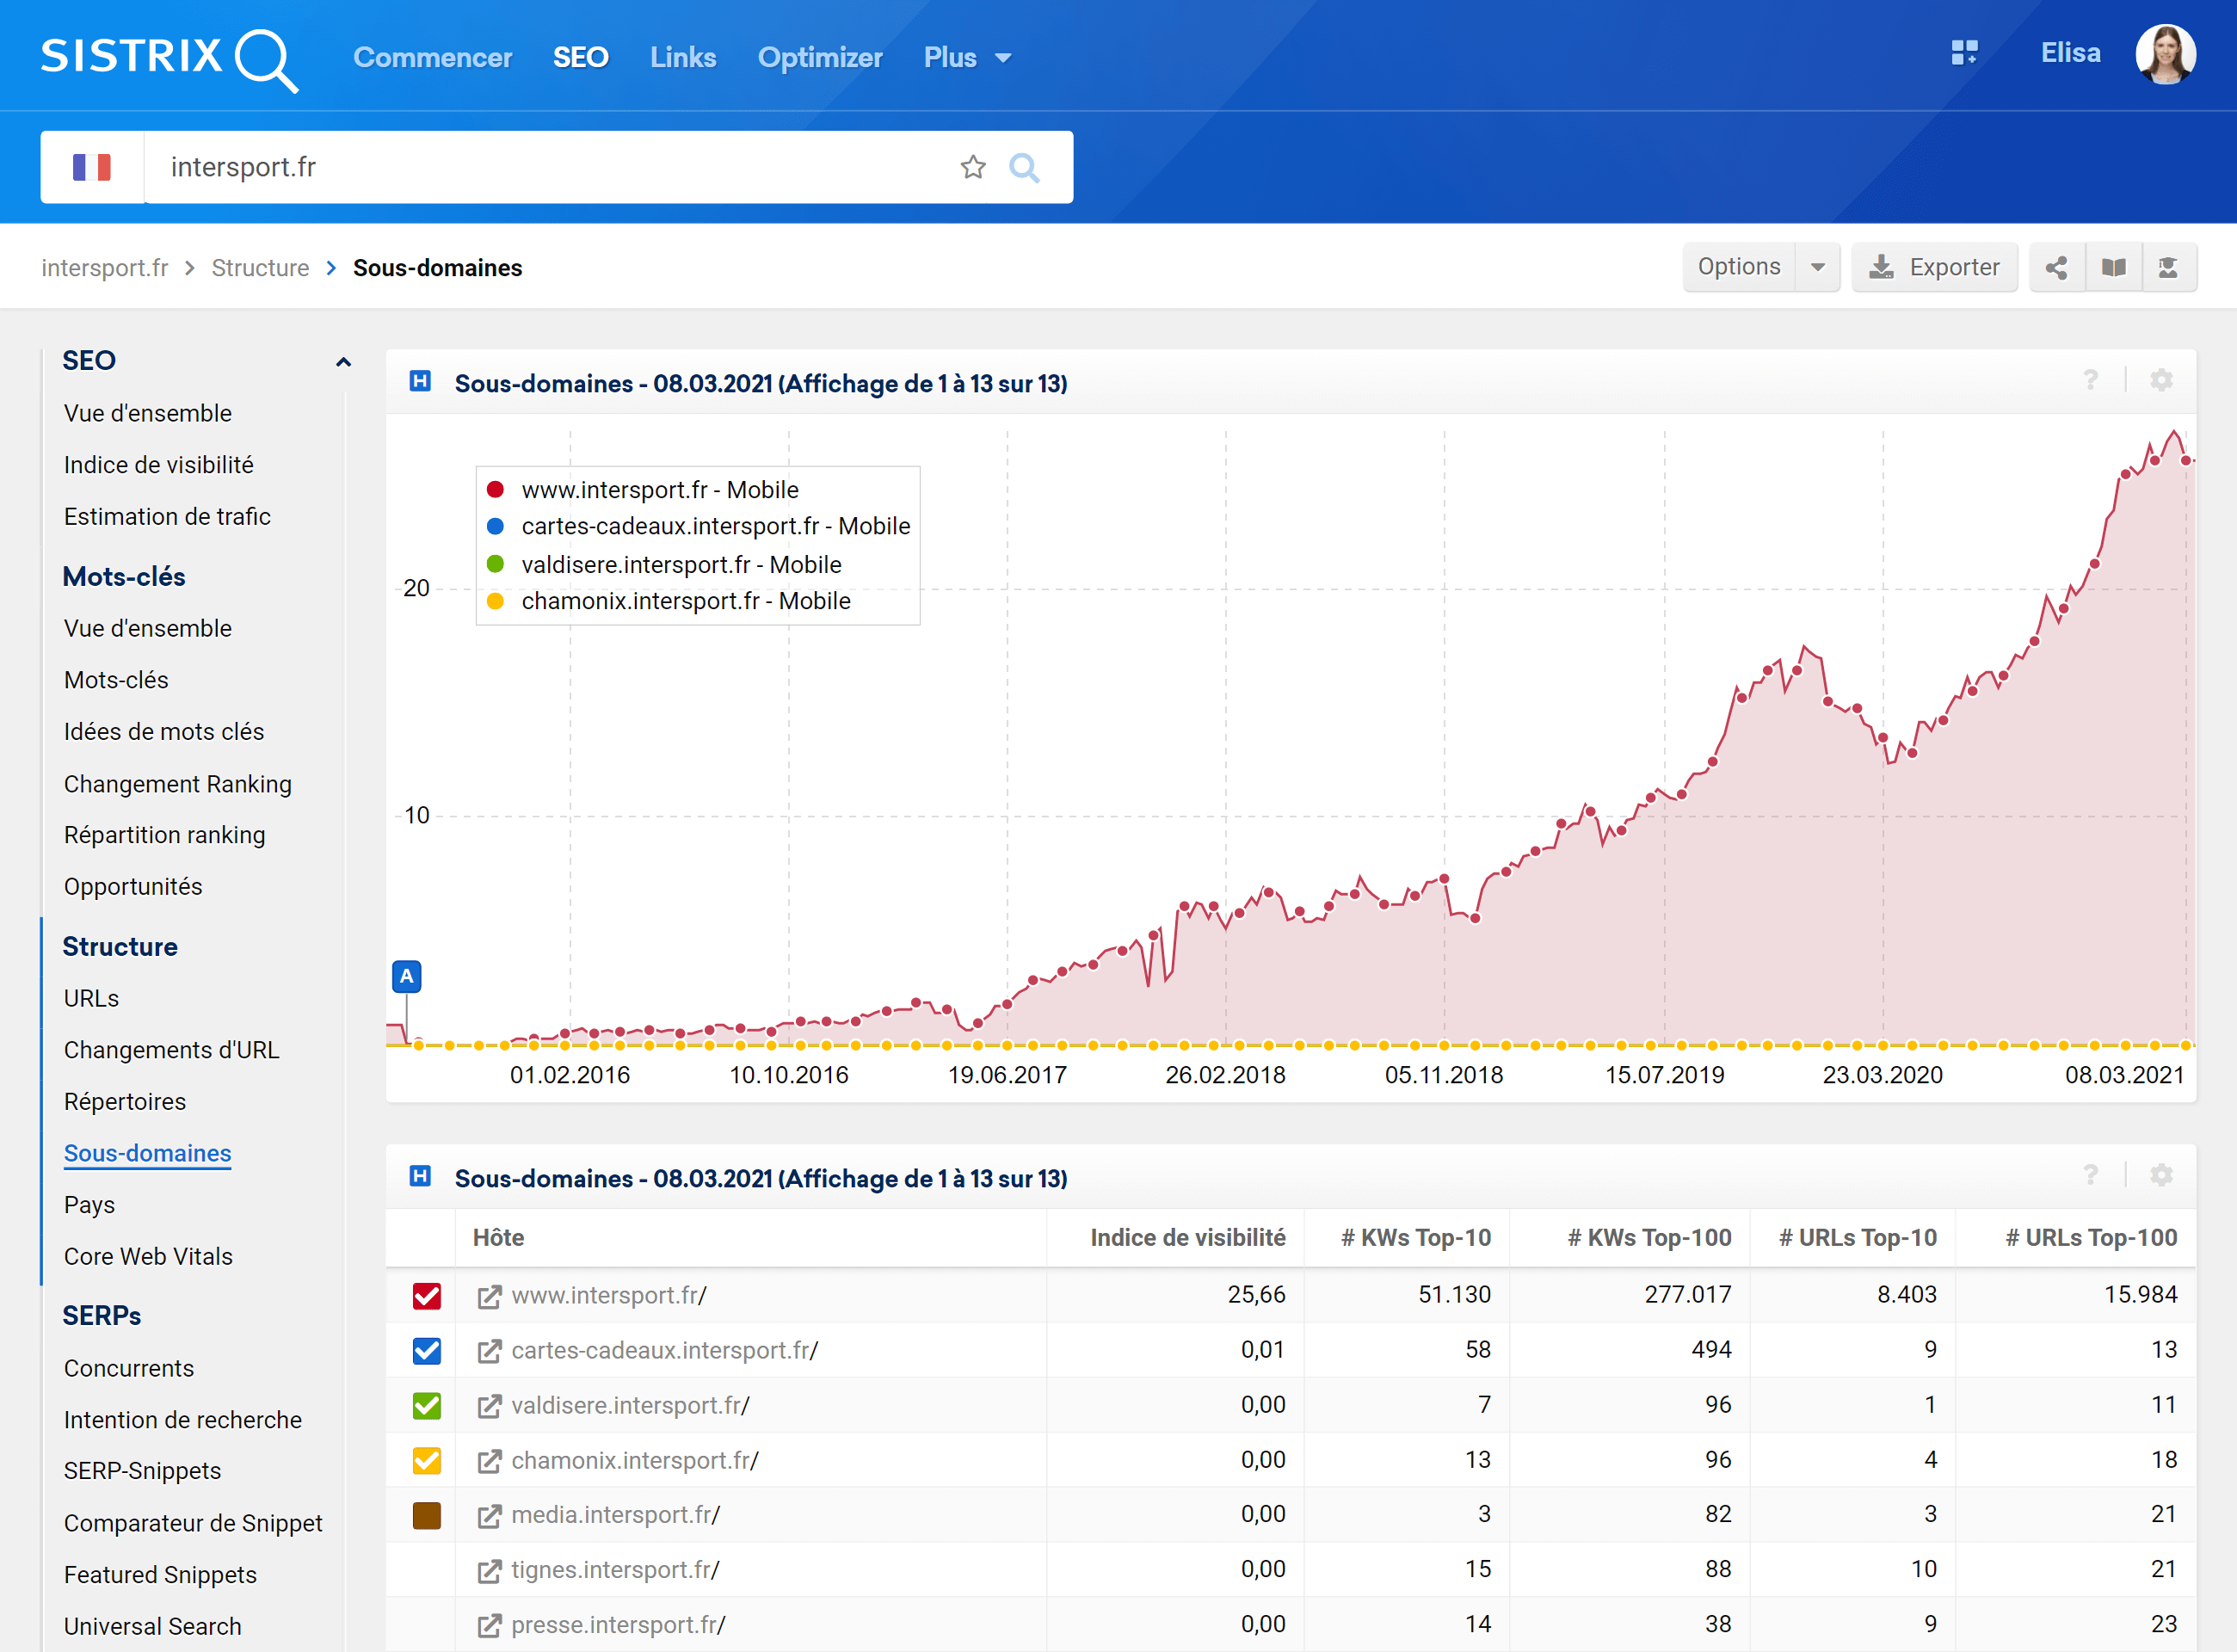Click the Indice de visibilité sidebar link
Image resolution: width=2237 pixels, height=1652 pixels.
pyautogui.click(x=160, y=465)
